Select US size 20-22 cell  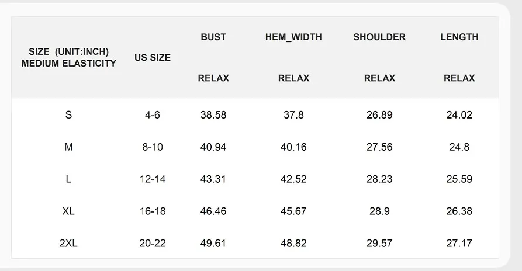point(153,243)
